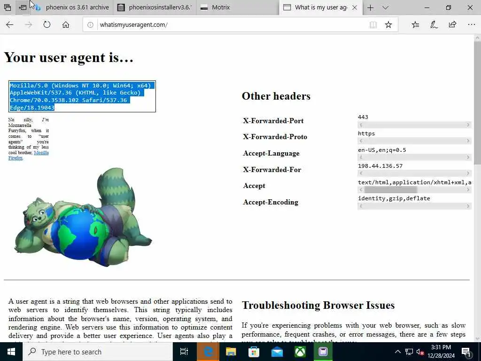Click right arrow of Accept-Language scrollbar

468,157
